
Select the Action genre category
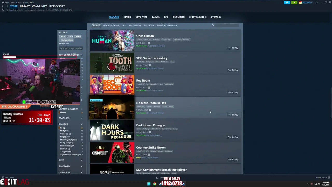pyautogui.click(x=127, y=17)
